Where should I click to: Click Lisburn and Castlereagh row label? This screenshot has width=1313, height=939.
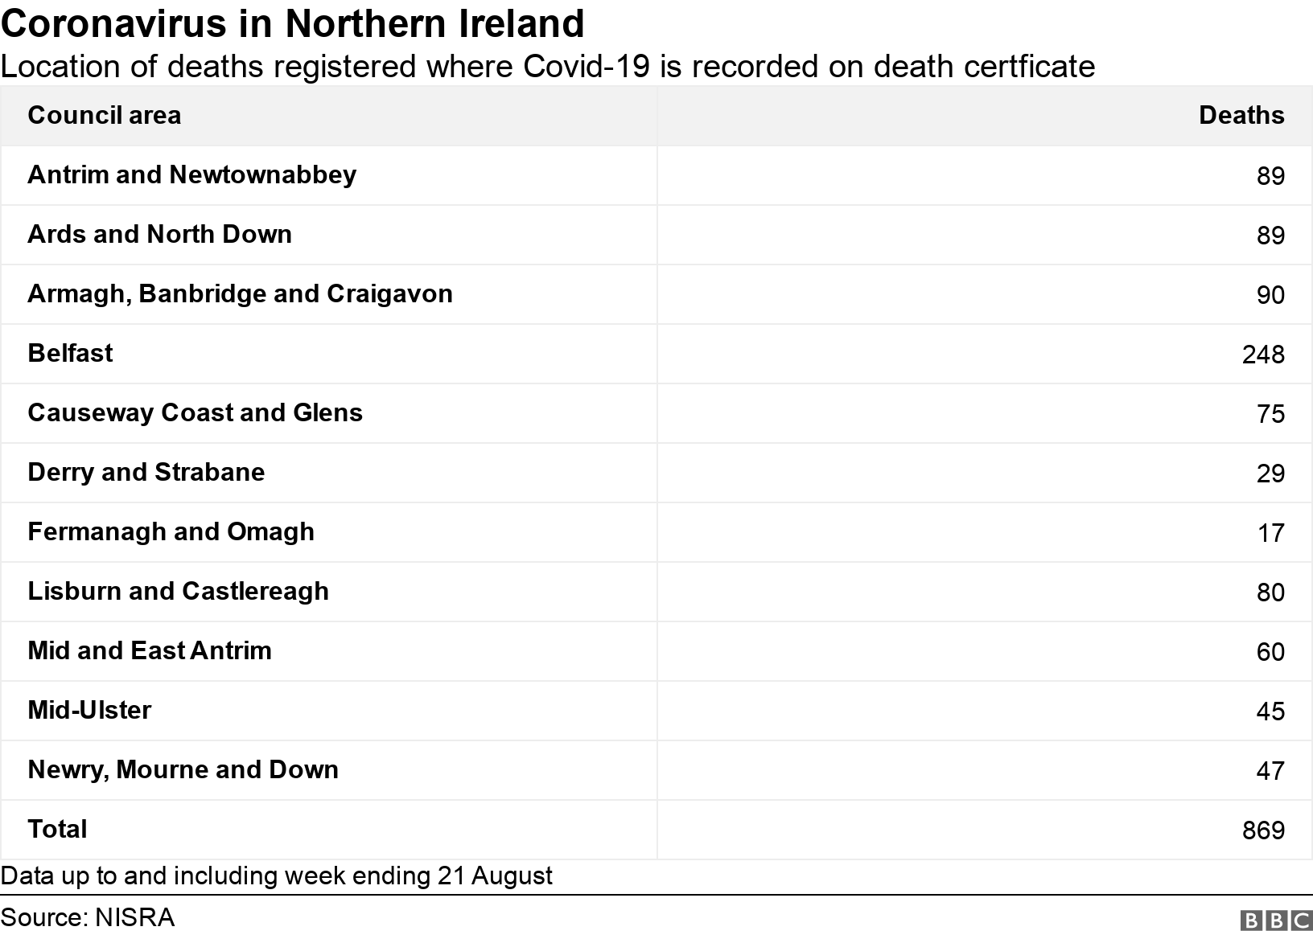(x=178, y=592)
